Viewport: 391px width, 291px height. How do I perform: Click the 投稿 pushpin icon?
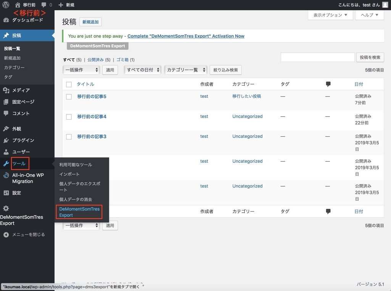[6, 36]
